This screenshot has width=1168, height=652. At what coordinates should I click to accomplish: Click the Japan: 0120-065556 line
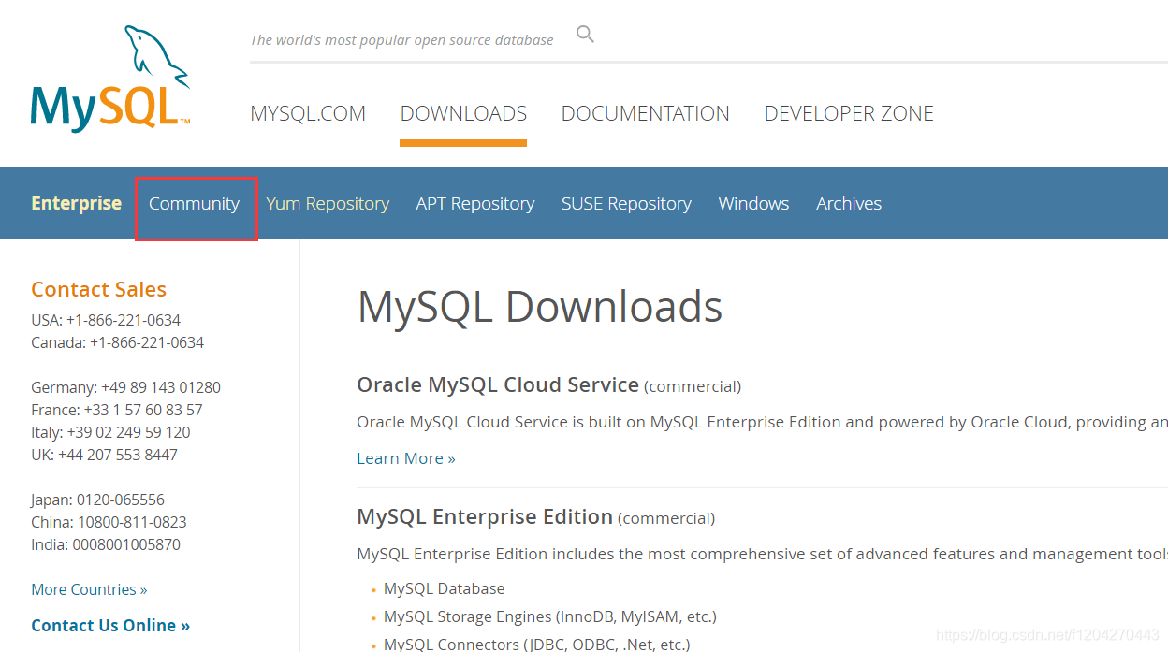click(x=97, y=500)
